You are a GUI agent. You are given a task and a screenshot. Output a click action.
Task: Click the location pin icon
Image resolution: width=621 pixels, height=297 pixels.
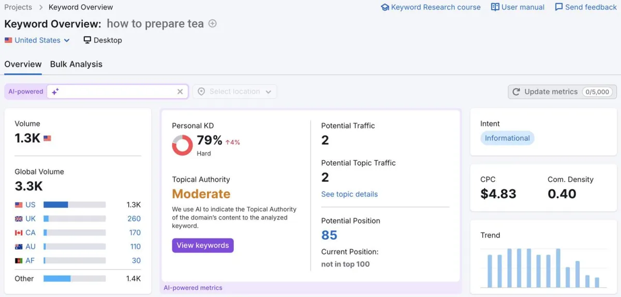[x=201, y=91]
